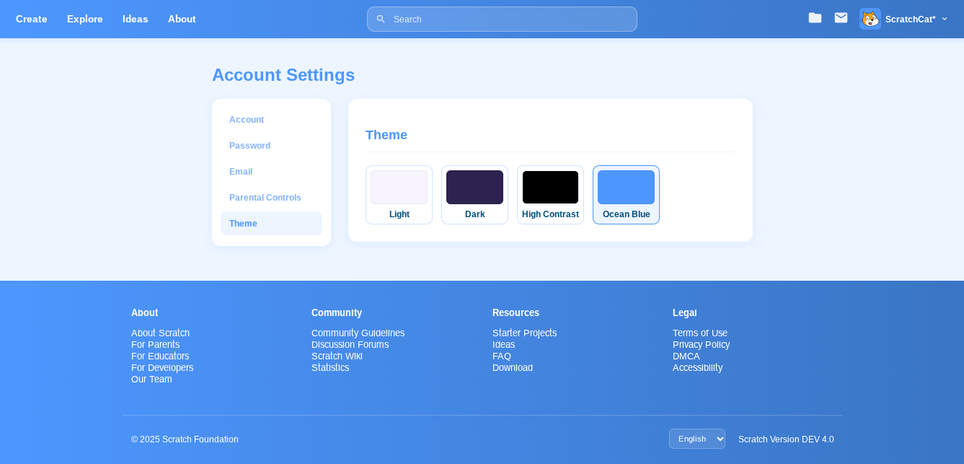
Task: Click the search magnifier icon
Action: tap(381, 19)
